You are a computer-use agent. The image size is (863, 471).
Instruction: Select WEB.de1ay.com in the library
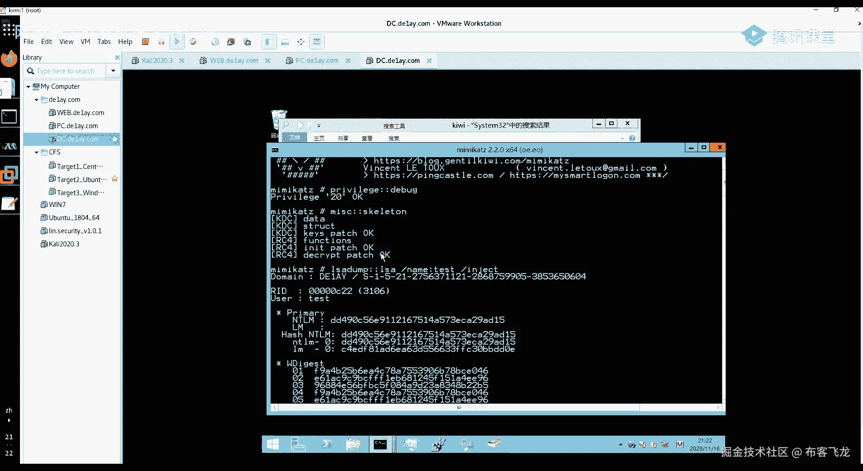[x=76, y=113]
